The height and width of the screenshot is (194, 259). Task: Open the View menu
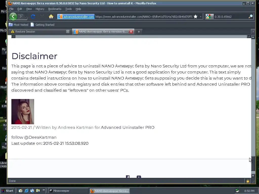(29, 9)
